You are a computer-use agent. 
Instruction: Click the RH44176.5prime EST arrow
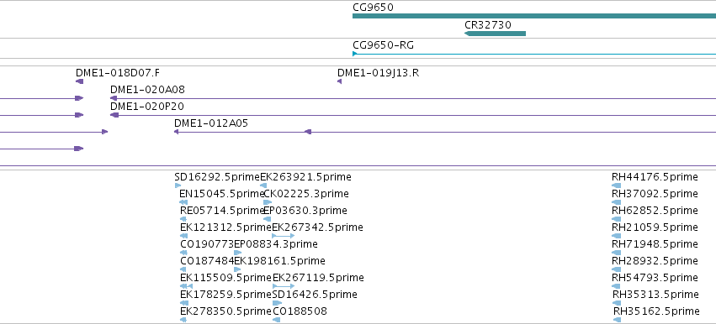[617, 186]
